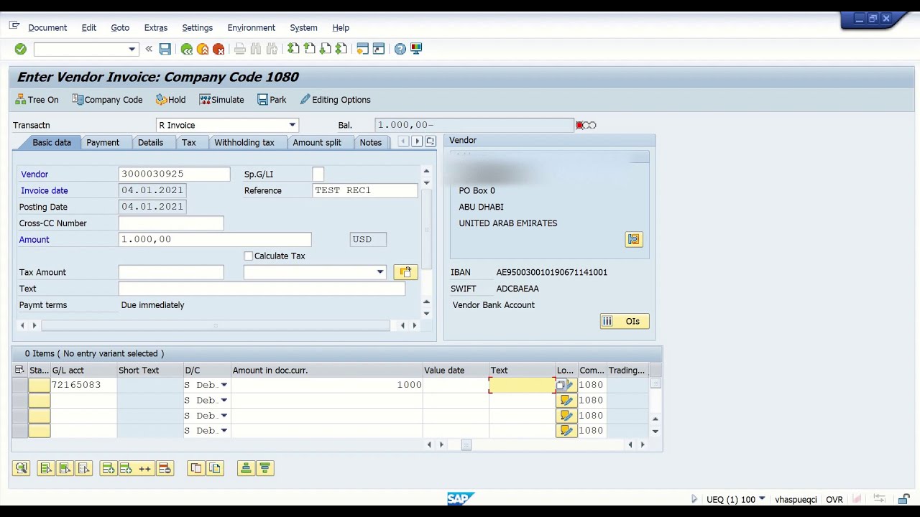The width and height of the screenshot is (920, 517).
Task: Click the Print icon in the toolbar
Action: 240,49
